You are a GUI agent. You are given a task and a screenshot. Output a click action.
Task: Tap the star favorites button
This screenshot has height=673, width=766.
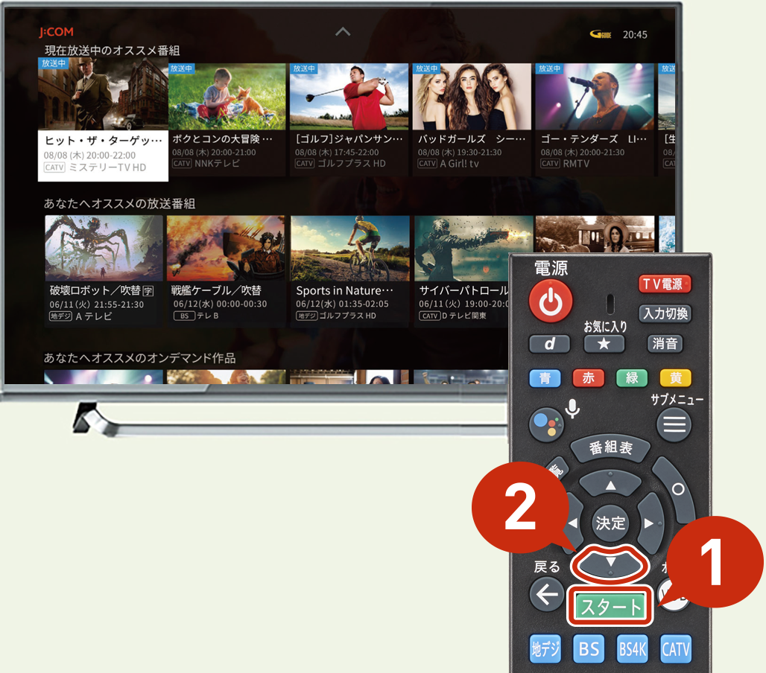[604, 344]
